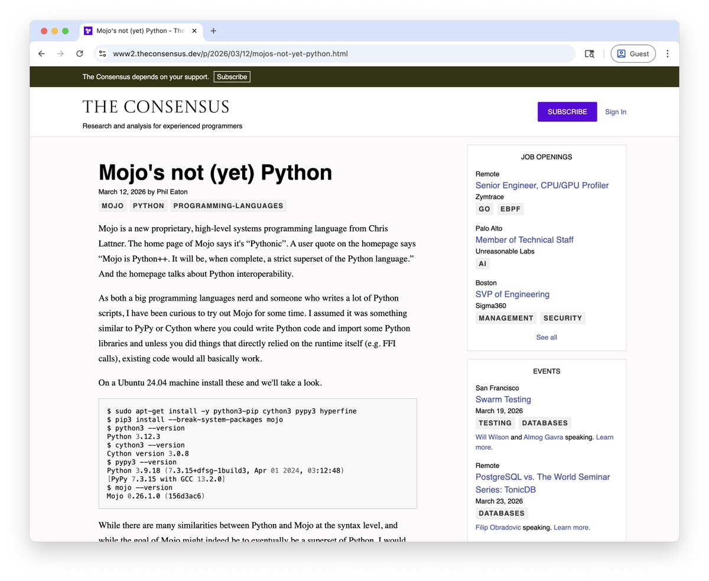The width and height of the screenshot is (709, 581).
Task: Open Will Wilson speaker link
Action: point(492,437)
